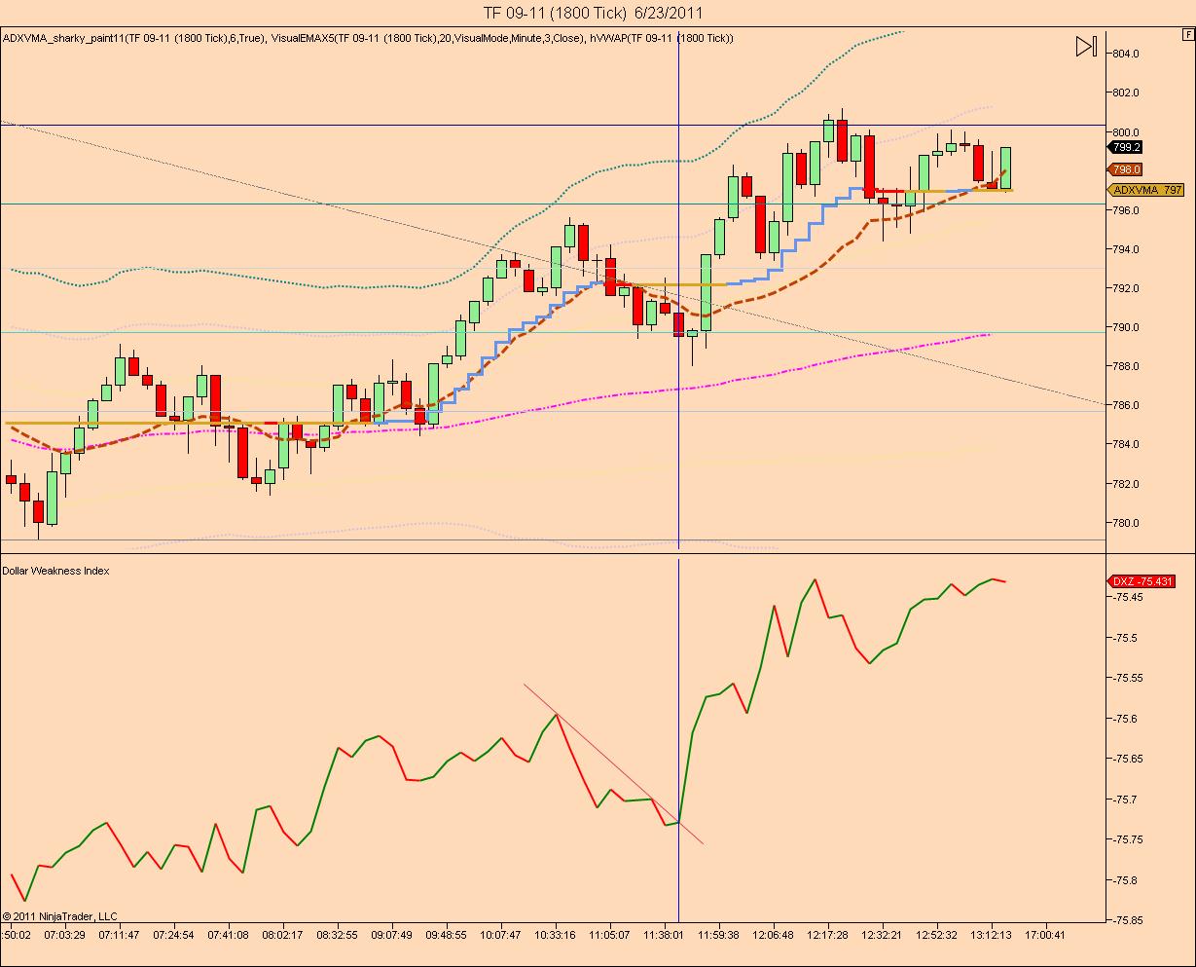1196x967 pixels.
Task: Click the red DXZ -75.431 value marker
Action: pos(1142,581)
